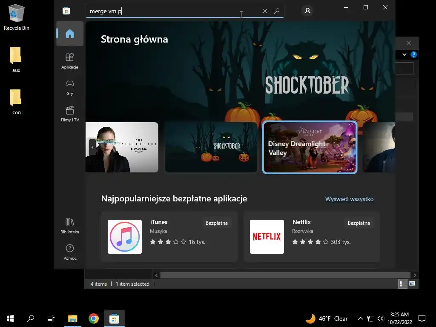The width and height of the screenshot is (436, 327).
Task: Open Recycle Bin on desktop
Action: coord(17,17)
